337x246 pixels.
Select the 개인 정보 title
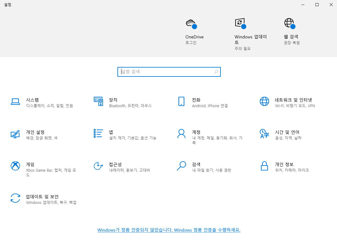284,164
